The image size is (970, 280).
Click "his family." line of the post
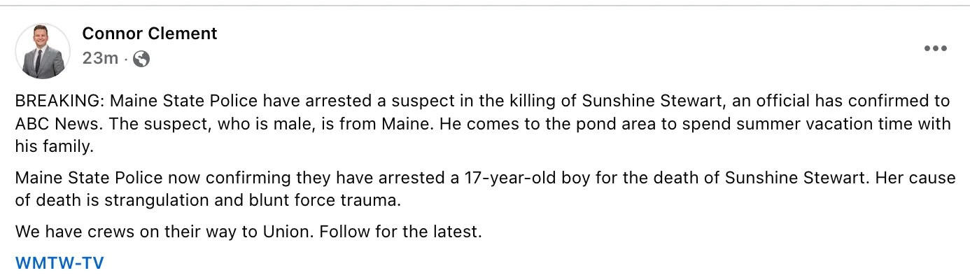[54, 146]
